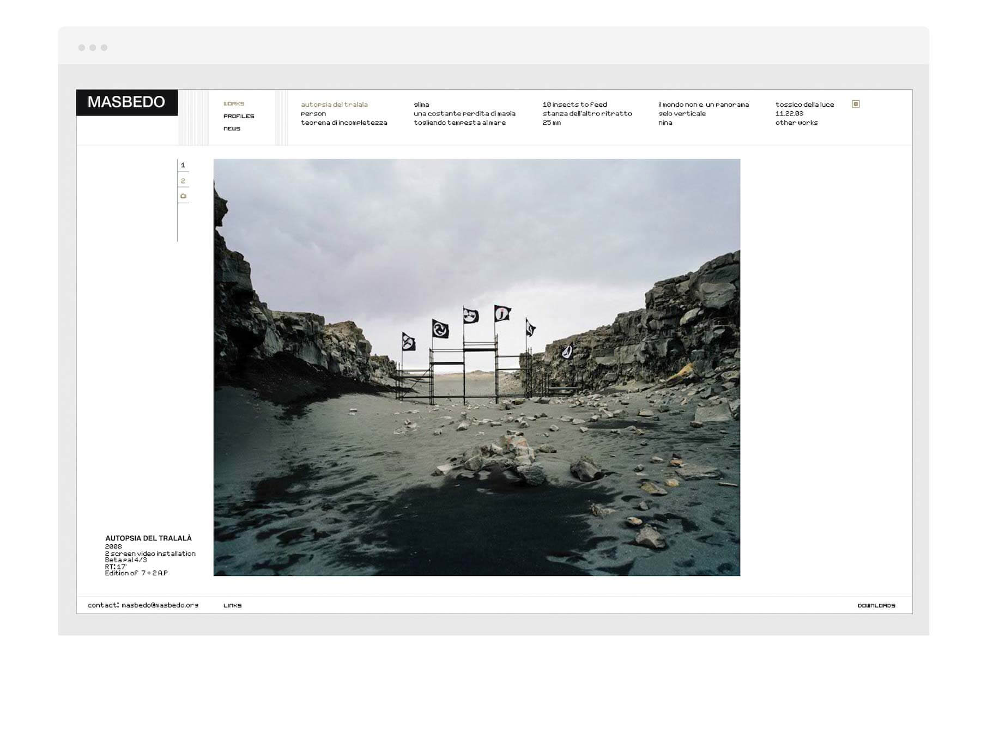Go to the News section
Screen dimensions: 981x741
click(232, 129)
